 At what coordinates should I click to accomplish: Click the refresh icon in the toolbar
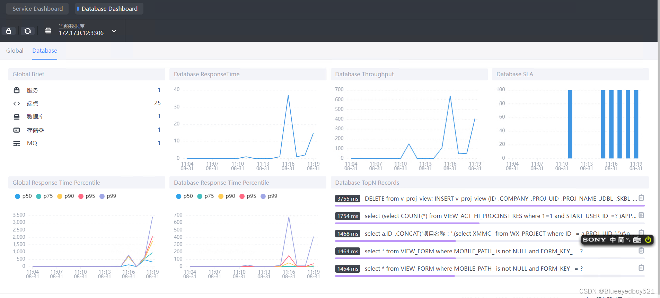[x=28, y=31]
